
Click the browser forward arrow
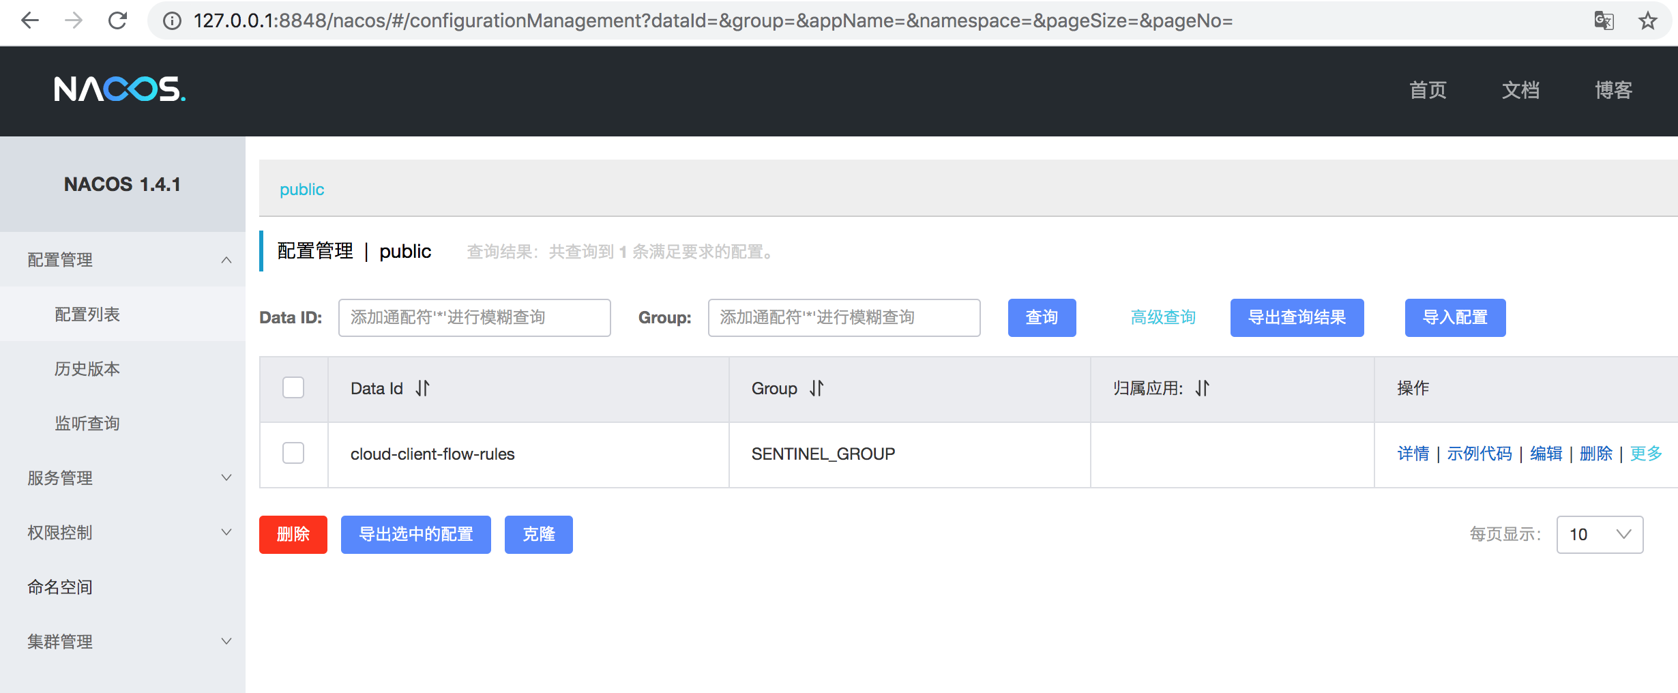[x=74, y=20]
